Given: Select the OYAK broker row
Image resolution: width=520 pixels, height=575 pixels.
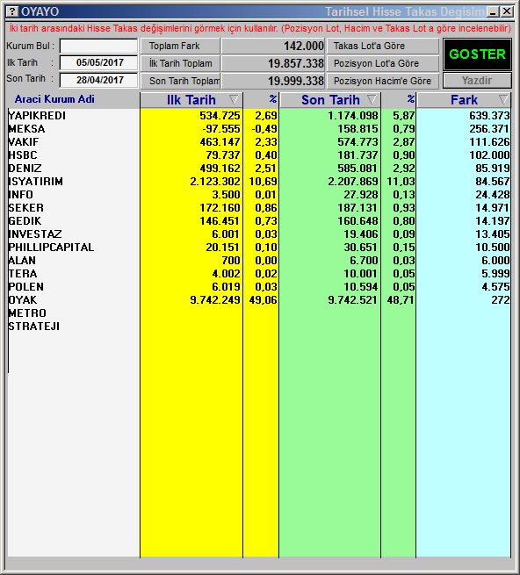Looking at the screenshot, I should [x=259, y=300].
